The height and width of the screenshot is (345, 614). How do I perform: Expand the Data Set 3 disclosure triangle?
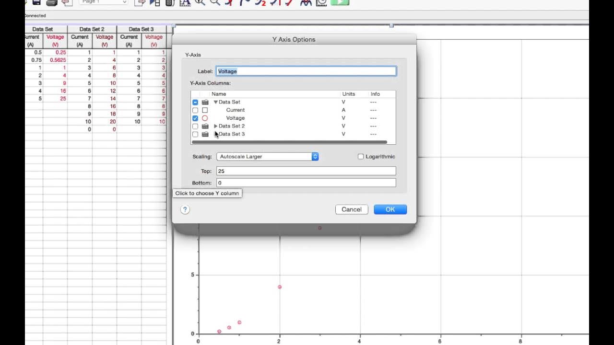pyautogui.click(x=216, y=134)
